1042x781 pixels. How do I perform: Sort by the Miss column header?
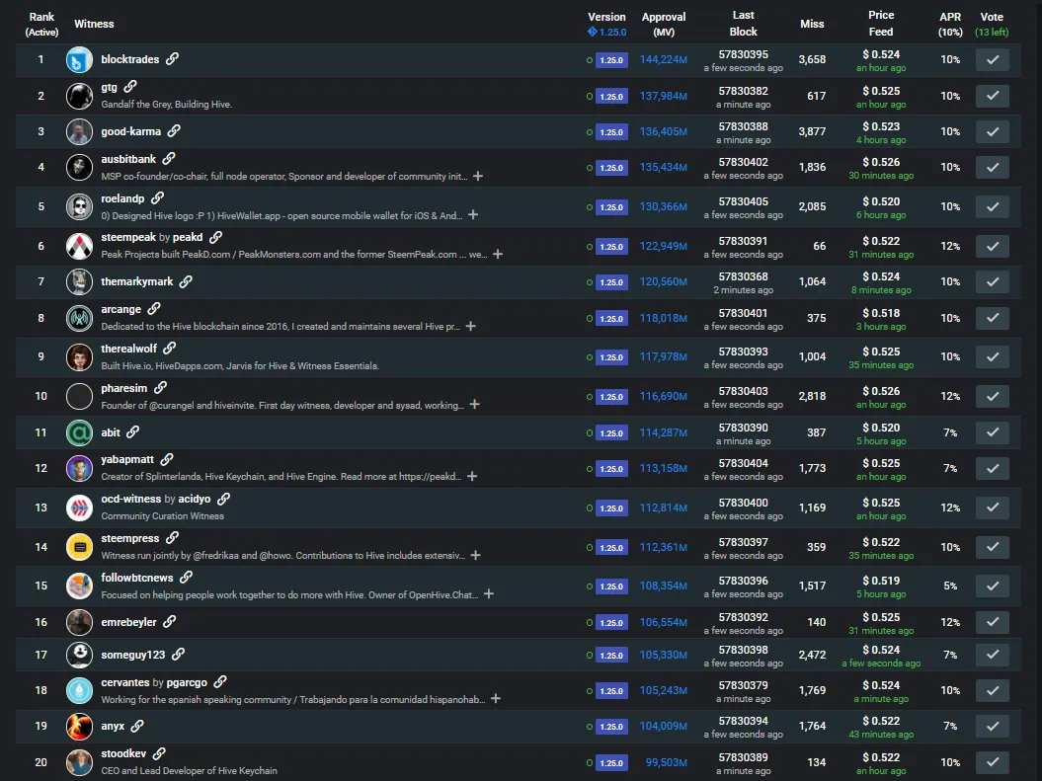point(812,24)
